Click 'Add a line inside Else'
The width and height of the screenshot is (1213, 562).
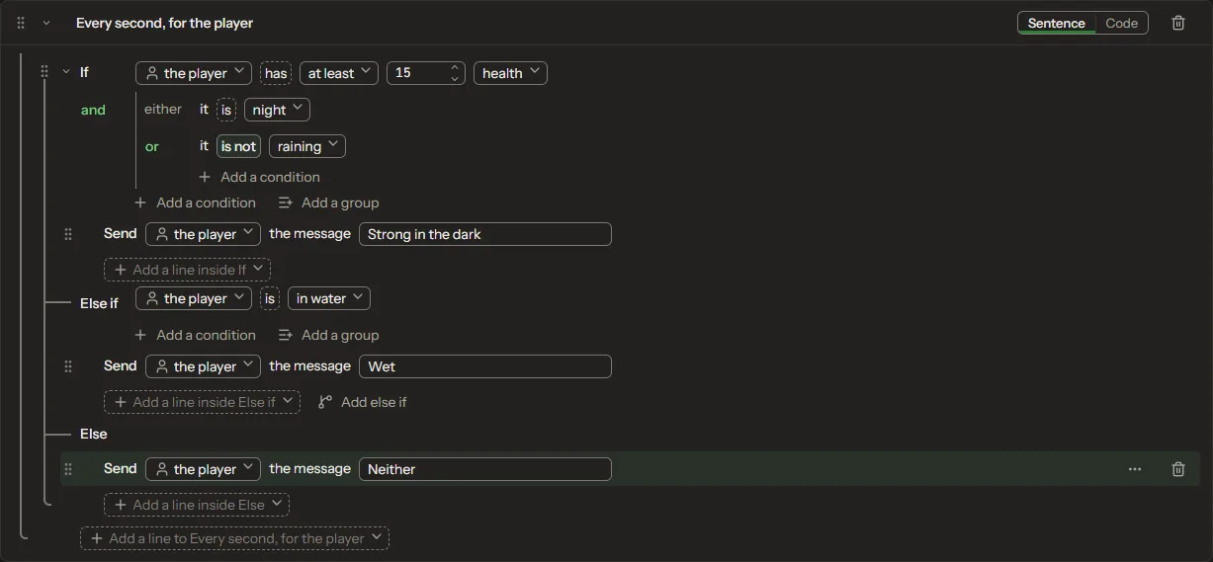tap(197, 505)
